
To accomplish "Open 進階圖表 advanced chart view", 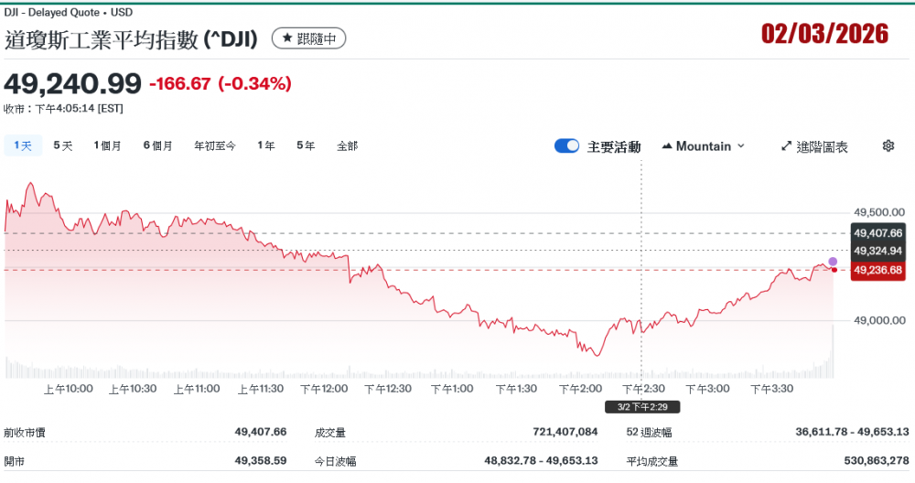I will click(814, 146).
